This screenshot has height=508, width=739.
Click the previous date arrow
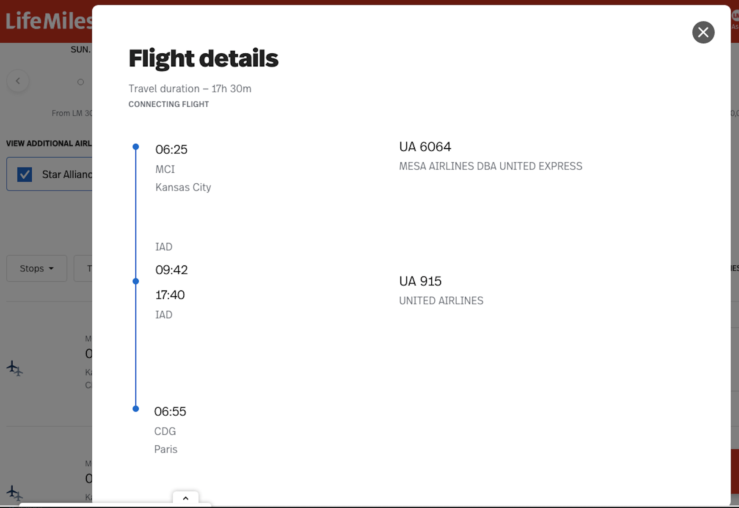(18, 81)
